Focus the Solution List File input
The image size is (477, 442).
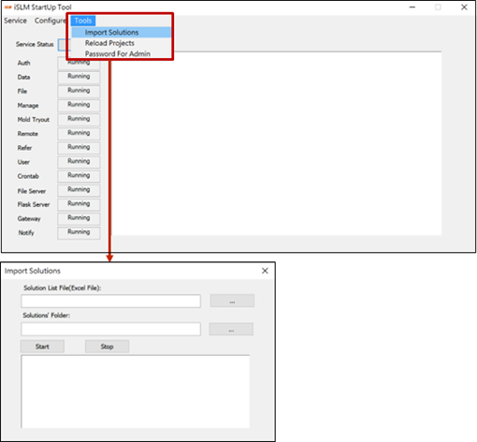(111, 302)
